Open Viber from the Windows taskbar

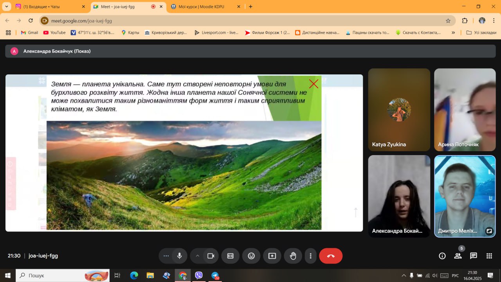tap(199, 276)
